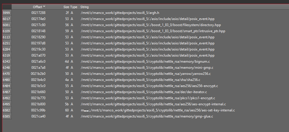Select row number 6492

[7, 98]
